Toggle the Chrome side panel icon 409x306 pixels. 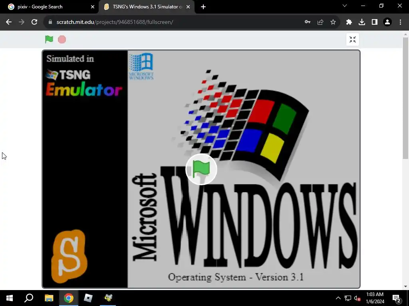pos(375,22)
